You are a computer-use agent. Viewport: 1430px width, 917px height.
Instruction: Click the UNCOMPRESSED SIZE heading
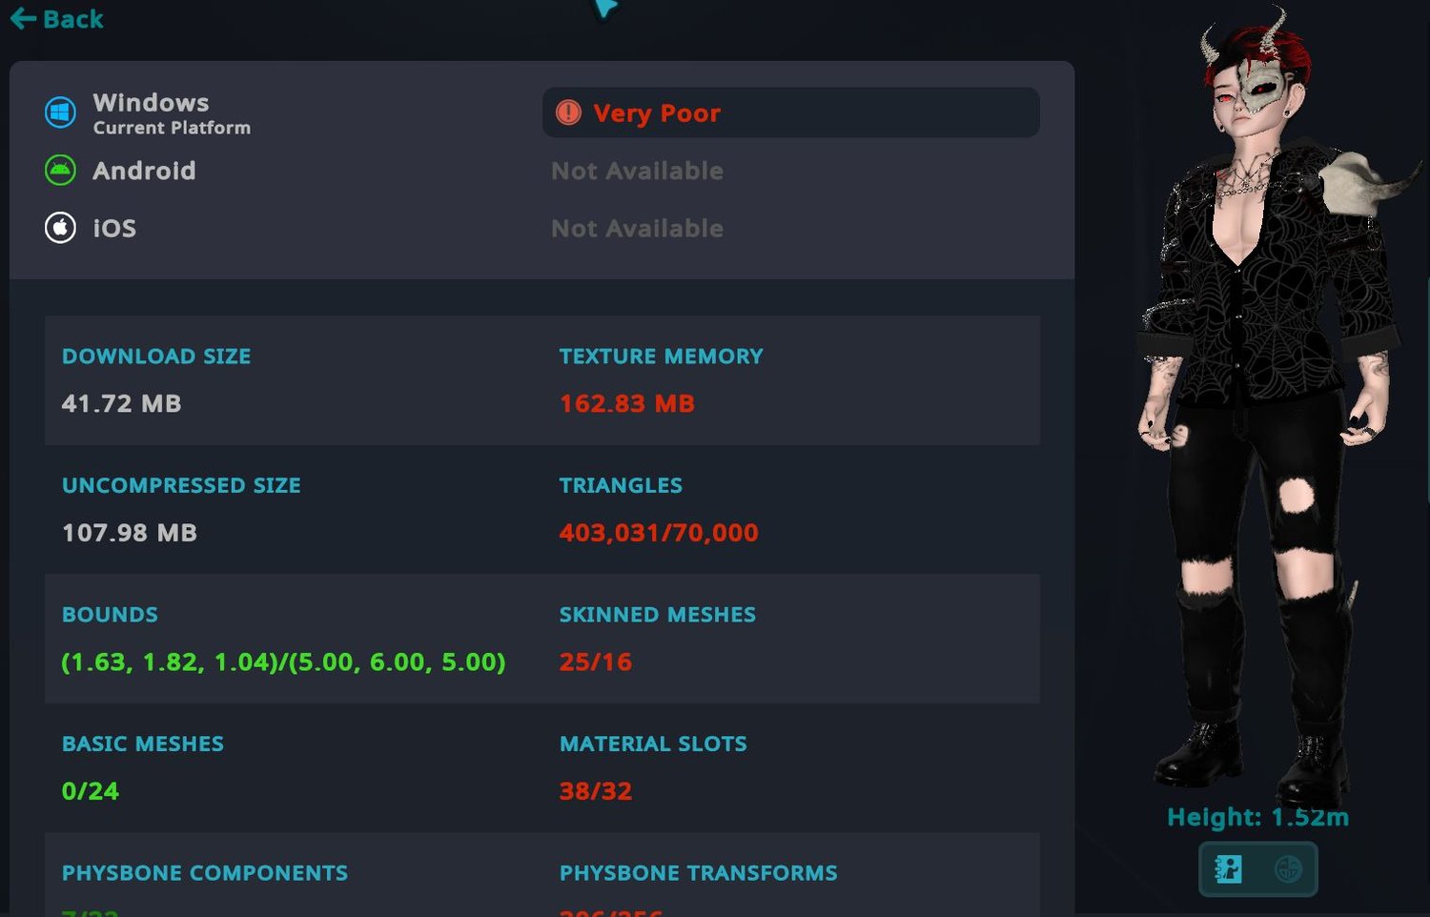click(x=181, y=485)
